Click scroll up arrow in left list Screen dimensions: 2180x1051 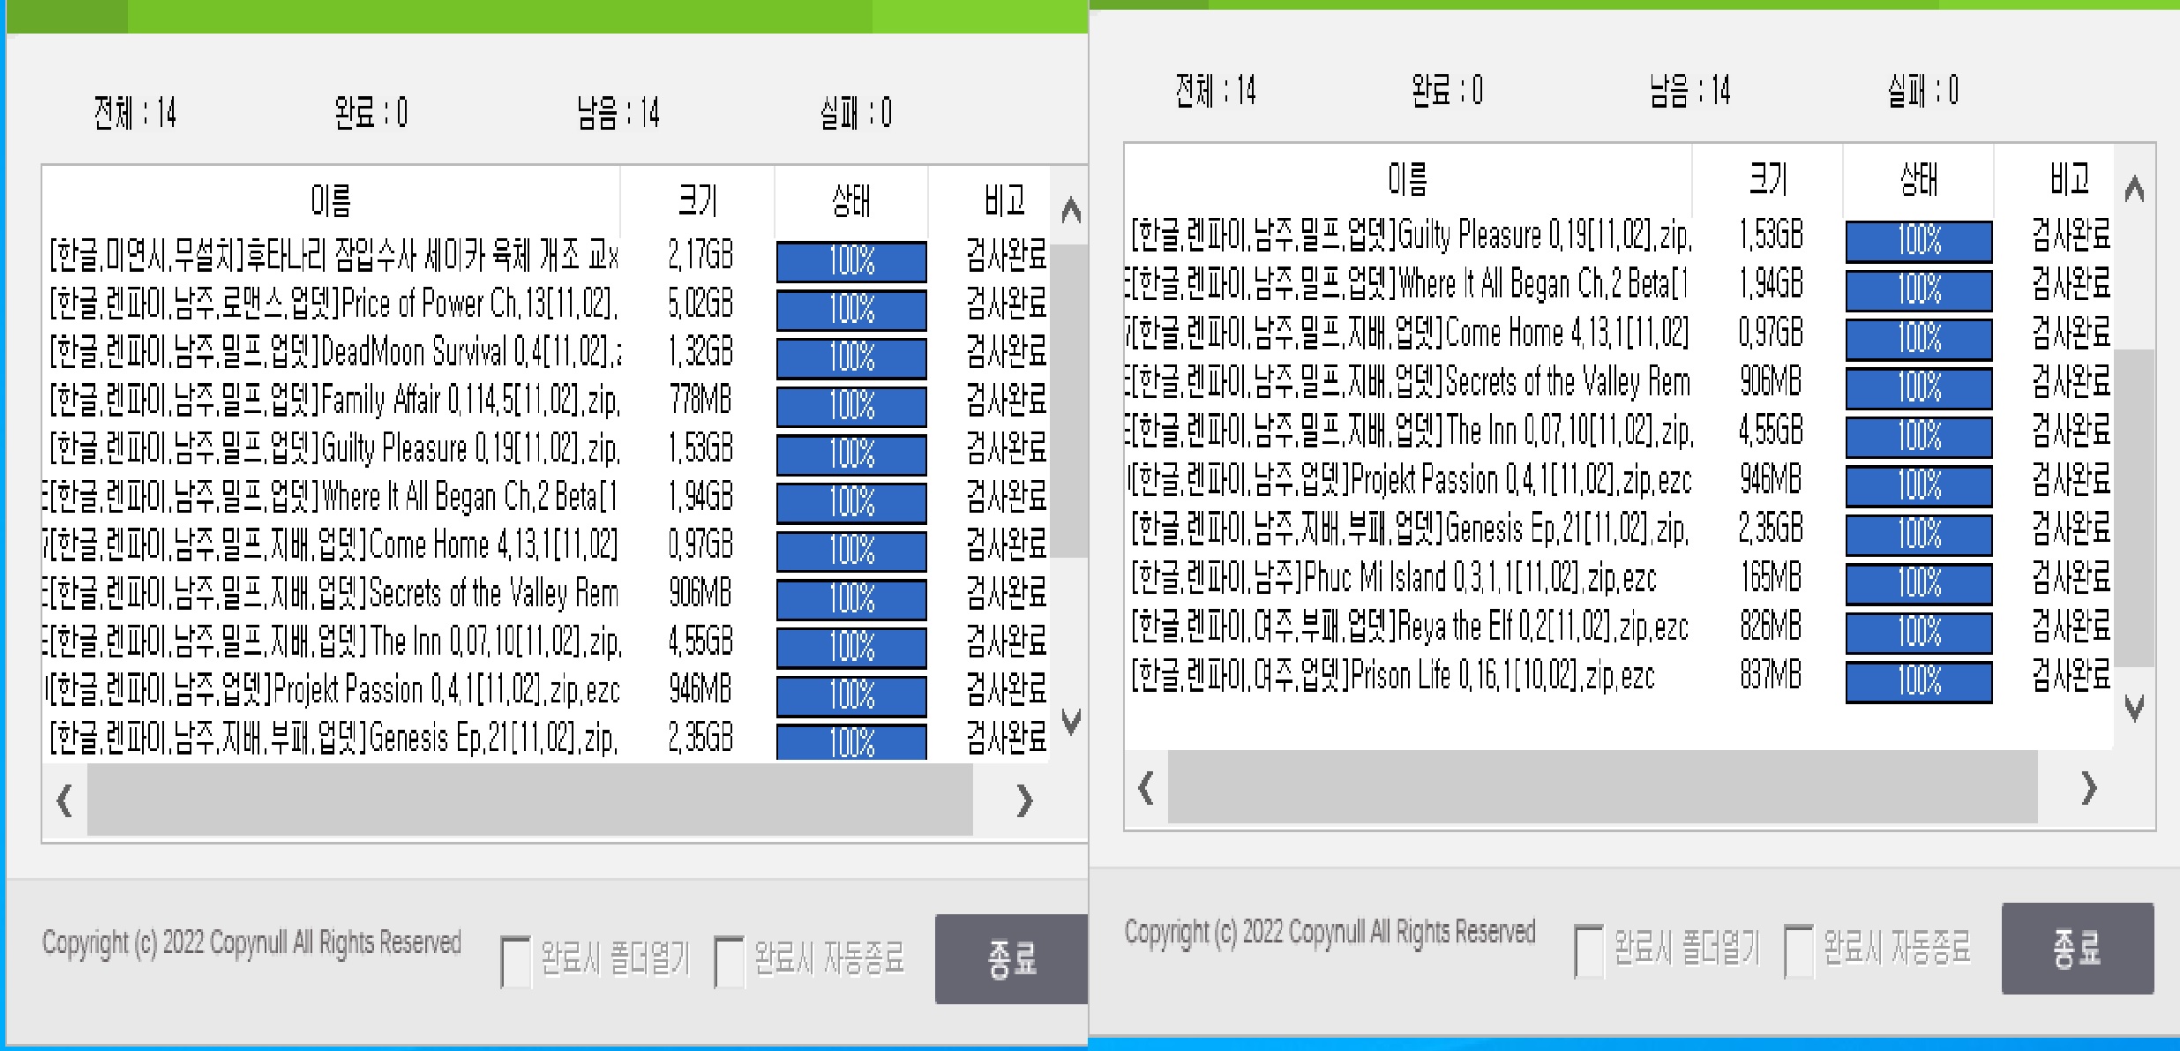pos(1071,211)
